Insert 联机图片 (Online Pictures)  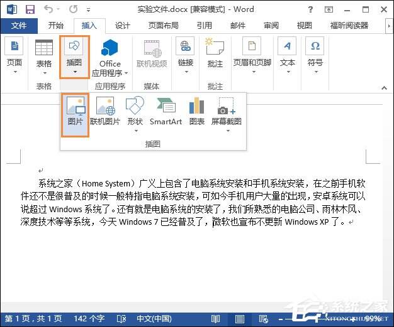point(105,111)
